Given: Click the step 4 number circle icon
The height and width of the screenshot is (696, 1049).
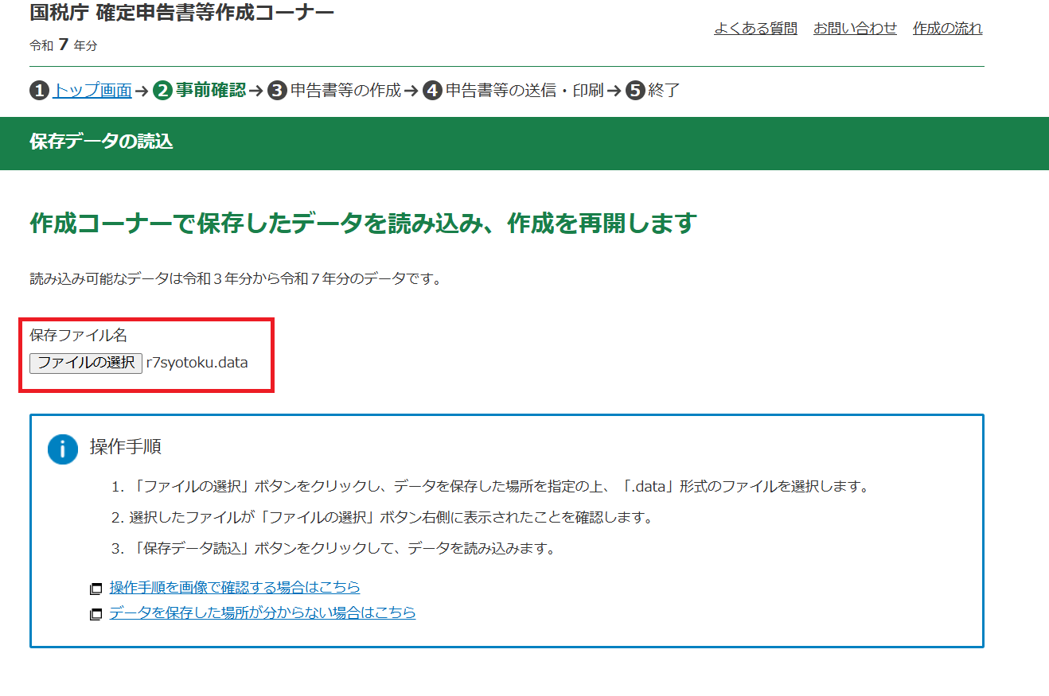Looking at the screenshot, I should [432, 91].
